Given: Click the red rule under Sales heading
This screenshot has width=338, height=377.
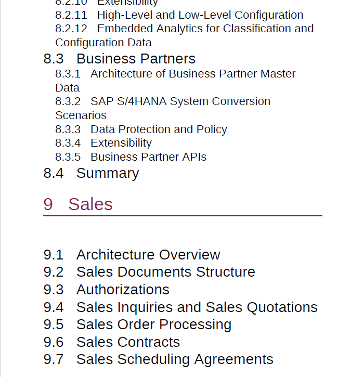Looking at the screenshot, I should pyautogui.click(x=183, y=216).
